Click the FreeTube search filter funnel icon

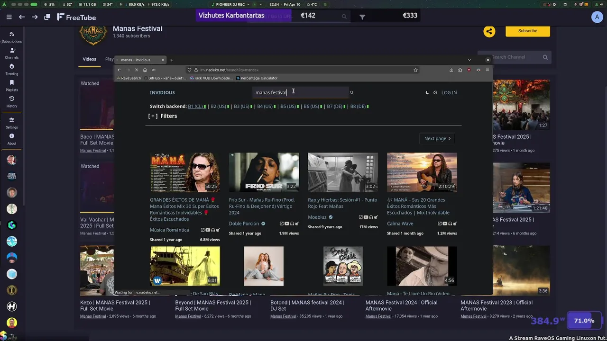pos(362,17)
